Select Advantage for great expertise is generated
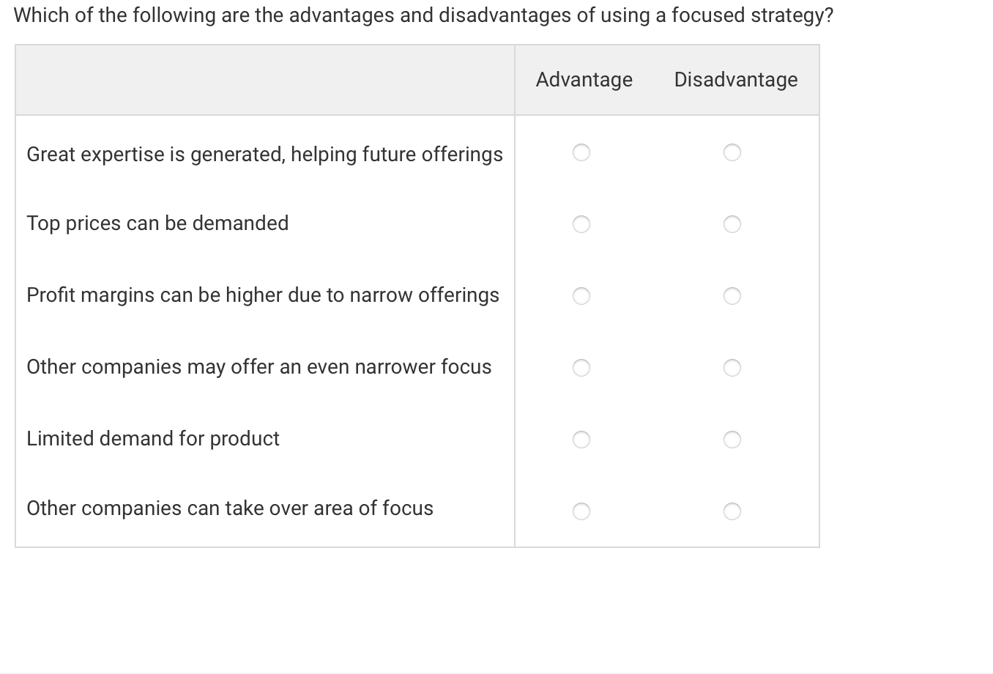The width and height of the screenshot is (993, 674). coord(581,153)
